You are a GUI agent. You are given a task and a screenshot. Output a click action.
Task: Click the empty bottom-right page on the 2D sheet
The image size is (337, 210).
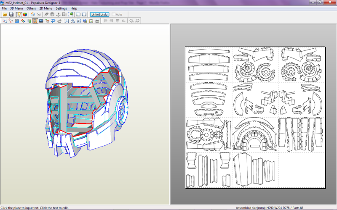pyautogui.click(x=301, y=170)
